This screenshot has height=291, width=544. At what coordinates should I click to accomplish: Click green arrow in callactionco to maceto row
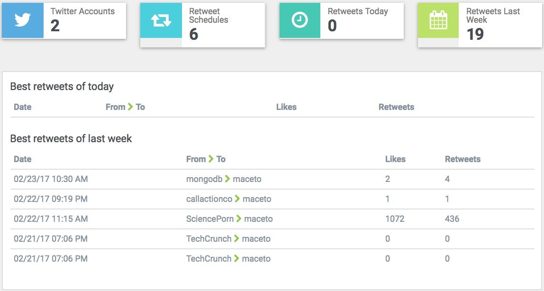pyautogui.click(x=237, y=199)
